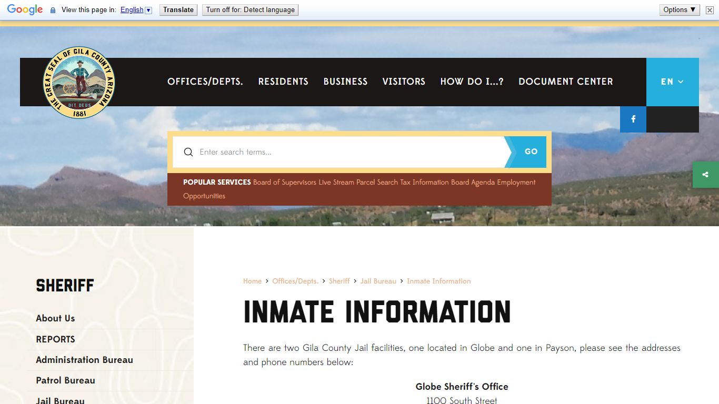Open the Document Center menu
Image resolution: width=719 pixels, height=404 pixels.
click(x=566, y=82)
